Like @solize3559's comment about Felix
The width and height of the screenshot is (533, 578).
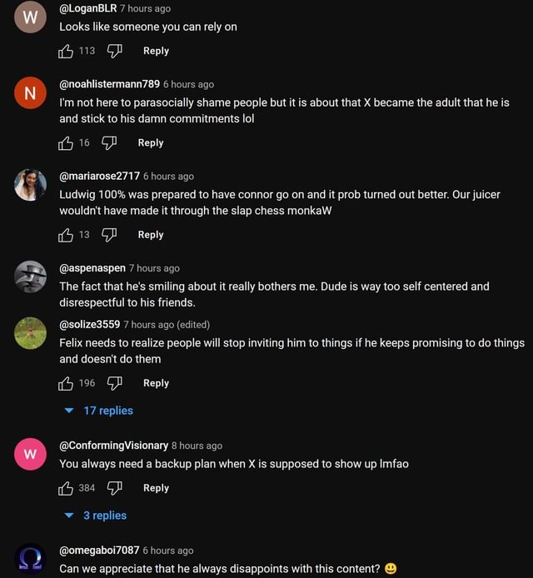click(67, 384)
